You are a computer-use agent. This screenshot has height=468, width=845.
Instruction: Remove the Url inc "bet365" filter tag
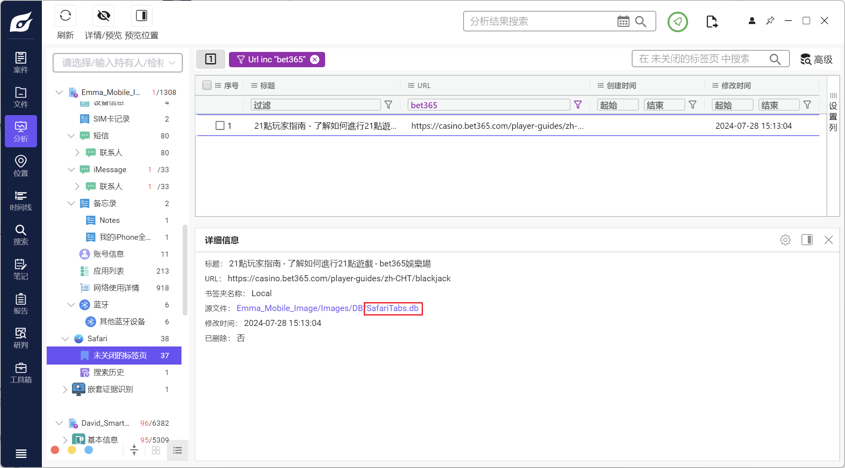pos(315,60)
